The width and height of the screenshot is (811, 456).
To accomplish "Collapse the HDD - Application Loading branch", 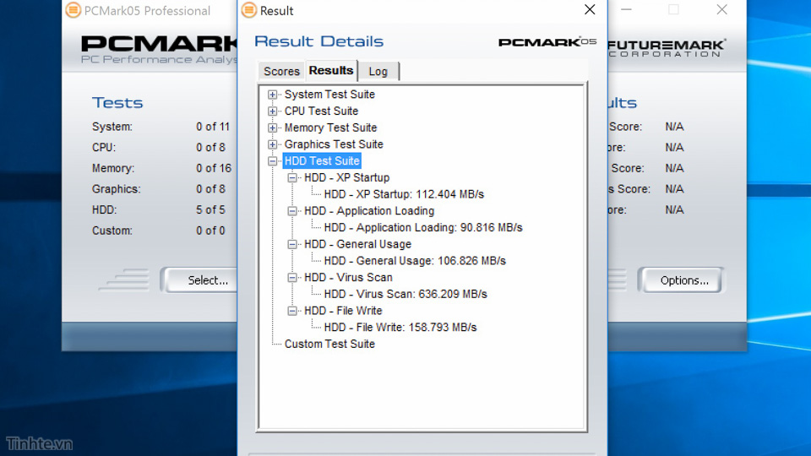I will click(292, 211).
